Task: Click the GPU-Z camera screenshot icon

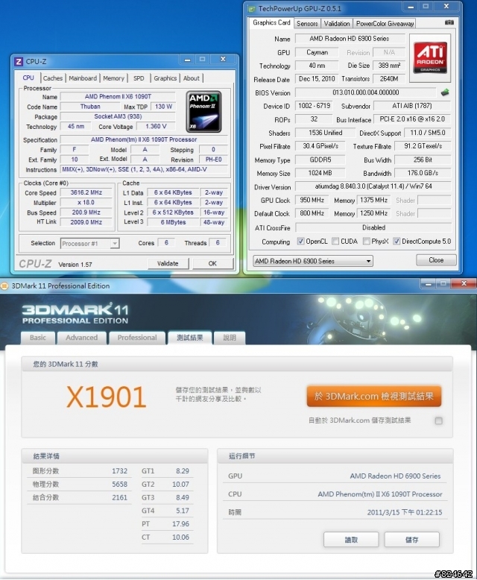Action: (449, 22)
